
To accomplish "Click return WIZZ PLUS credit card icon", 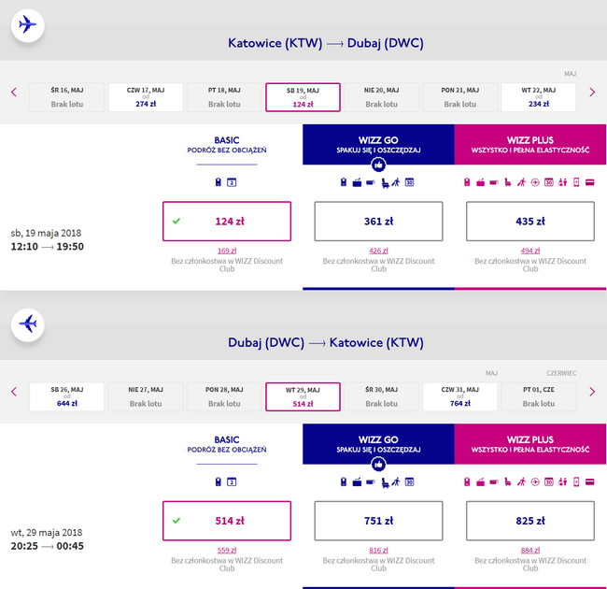I will tap(589, 481).
